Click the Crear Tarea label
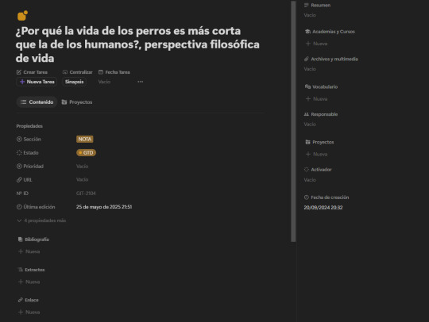Viewport: 429px width, 322px height. (x=35, y=72)
